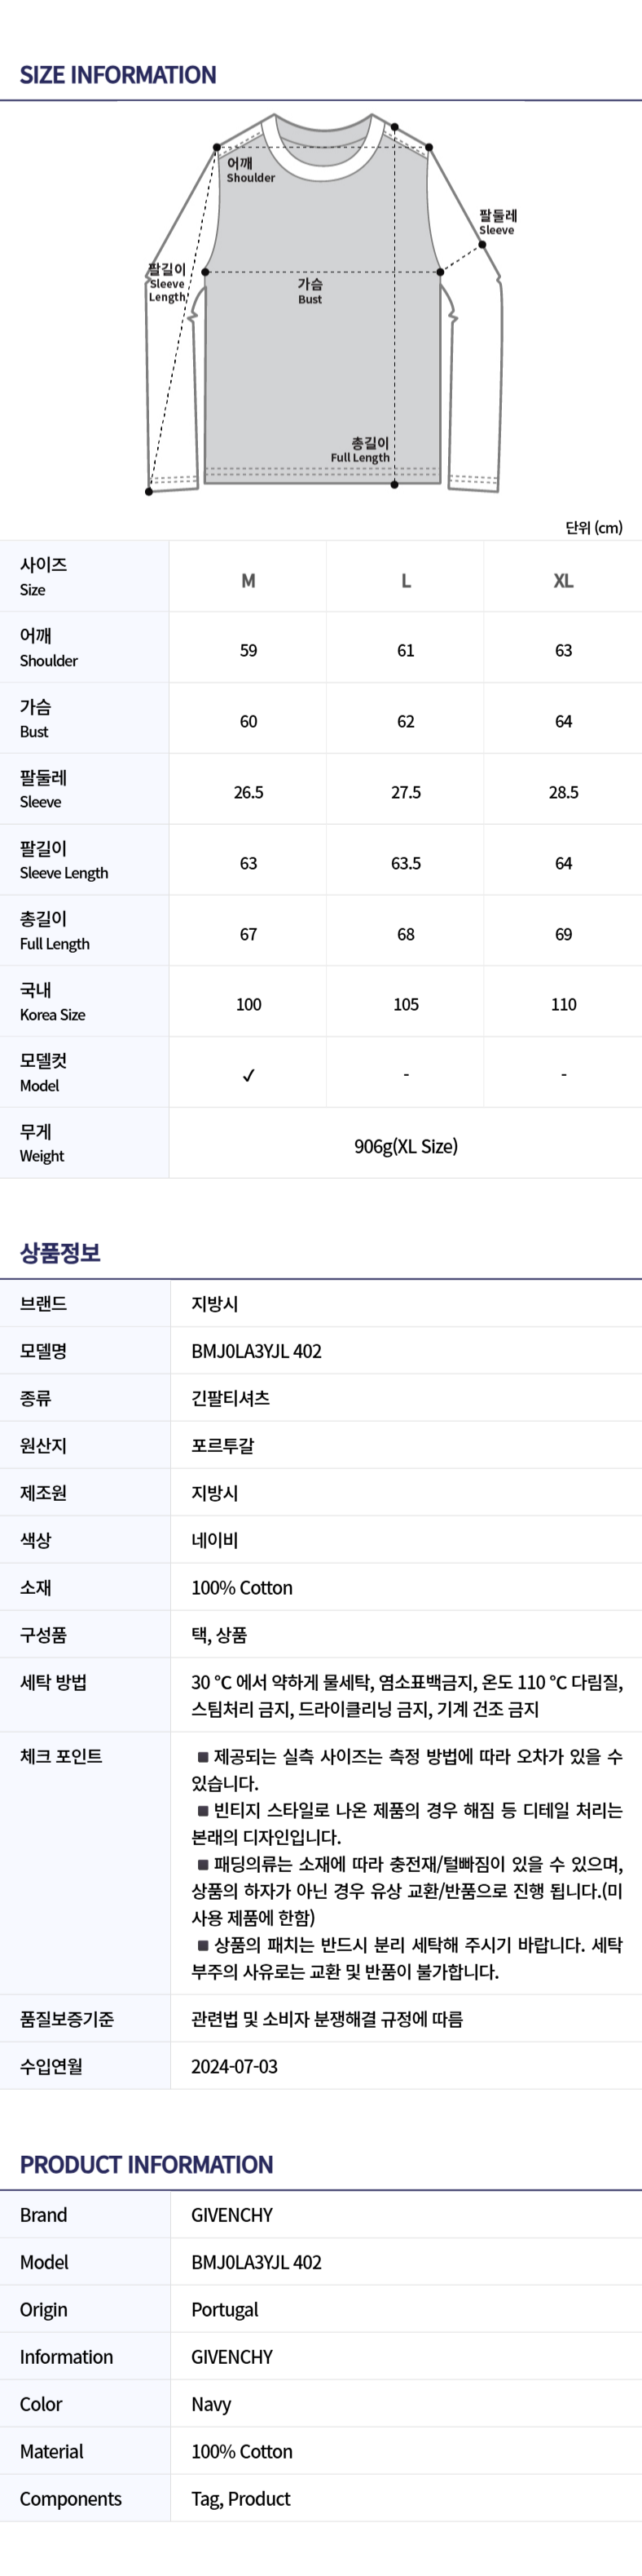Image resolution: width=642 pixels, height=2576 pixels.
Task: Select the M size column header
Action: click(x=248, y=581)
